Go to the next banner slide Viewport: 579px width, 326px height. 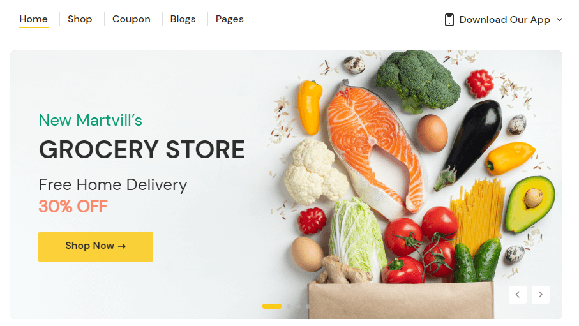coord(541,295)
